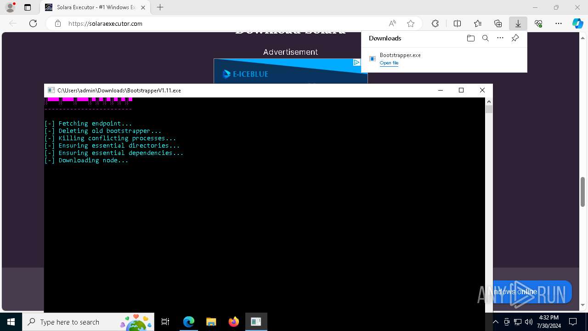This screenshot has width=588, height=331.
Task: Click the taskbar search box
Action: 89,322
